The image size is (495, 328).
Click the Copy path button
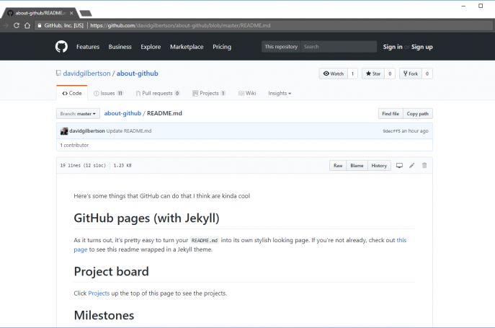(418, 114)
